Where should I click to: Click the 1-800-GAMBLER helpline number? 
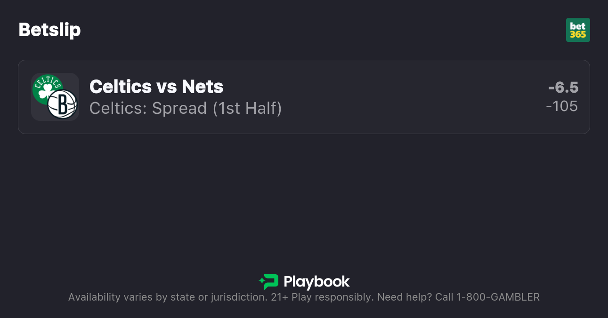pos(498,297)
